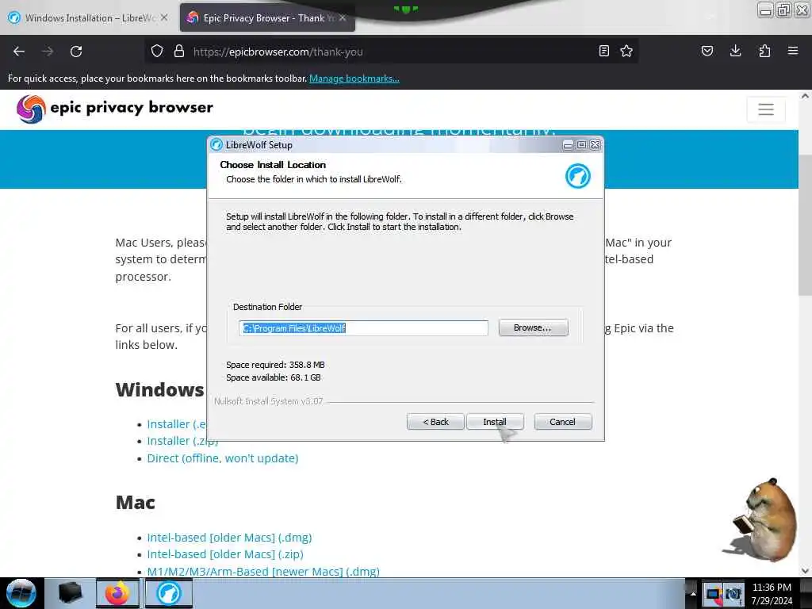Show hidden system tray icons
The width and height of the screenshot is (812, 609).
[693, 593]
